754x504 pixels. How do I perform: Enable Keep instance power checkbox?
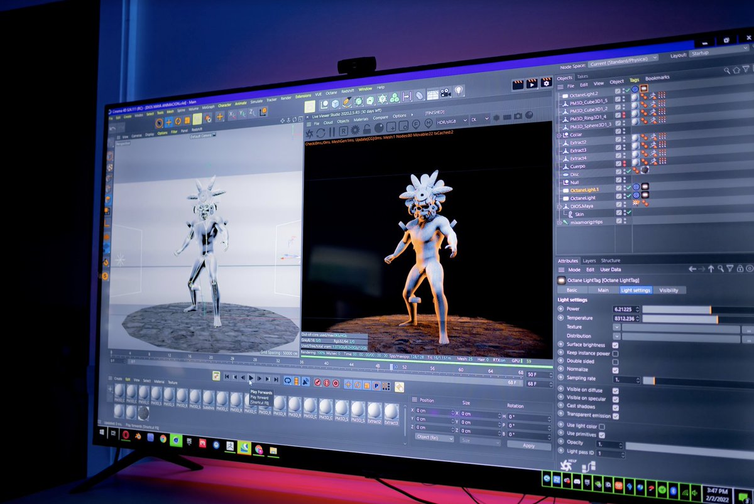[x=615, y=353]
